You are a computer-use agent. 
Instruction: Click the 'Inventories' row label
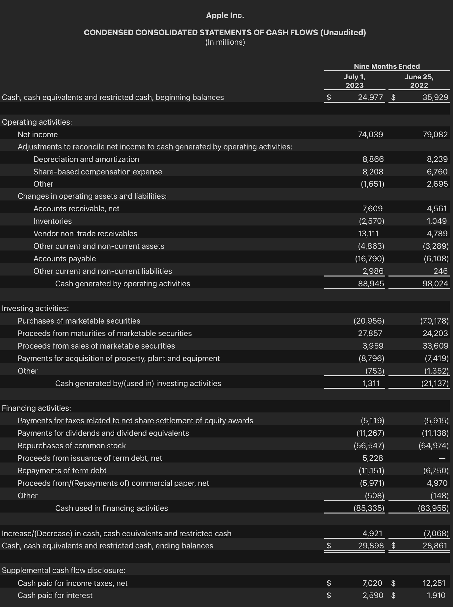click(x=53, y=221)
